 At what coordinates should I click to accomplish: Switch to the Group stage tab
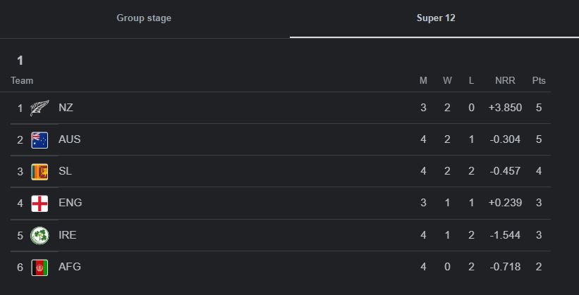(x=144, y=18)
